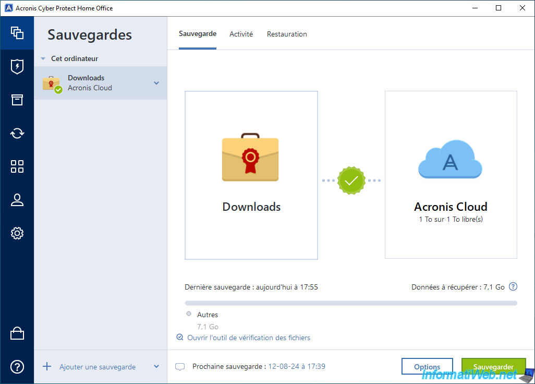Click the data usage progress bar
The image size is (535, 384).
tap(351, 303)
